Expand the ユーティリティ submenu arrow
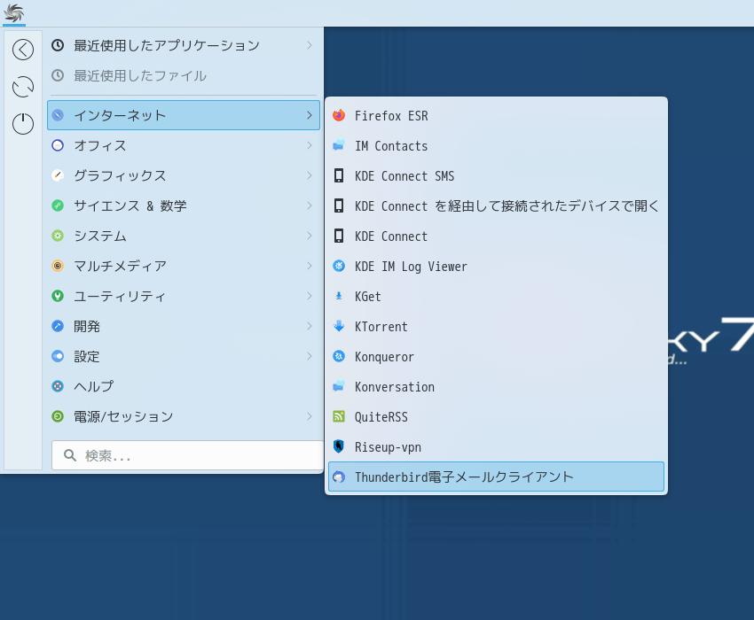 click(x=310, y=296)
